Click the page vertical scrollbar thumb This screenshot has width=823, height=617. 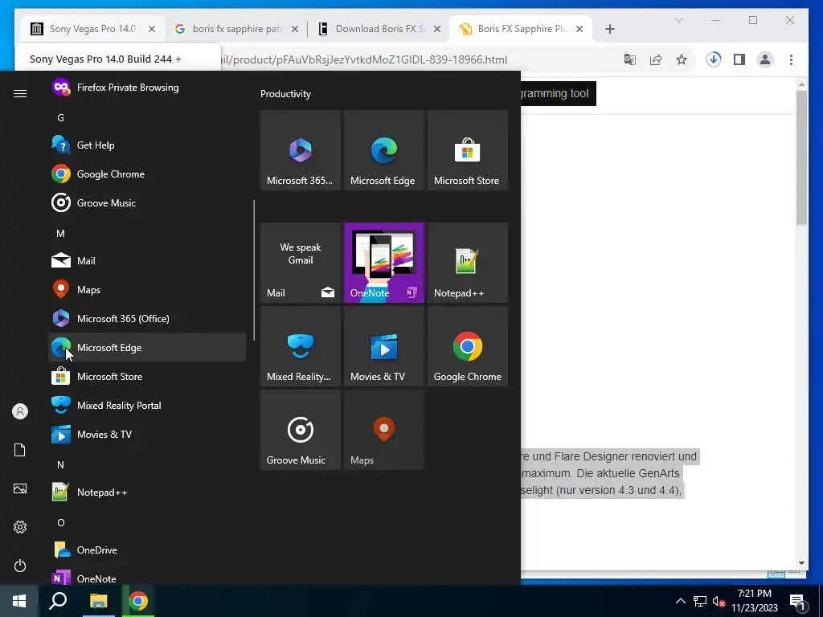(x=801, y=157)
